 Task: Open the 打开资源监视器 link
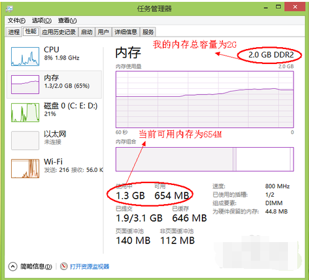pyautogui.click(x=89, y=266)
